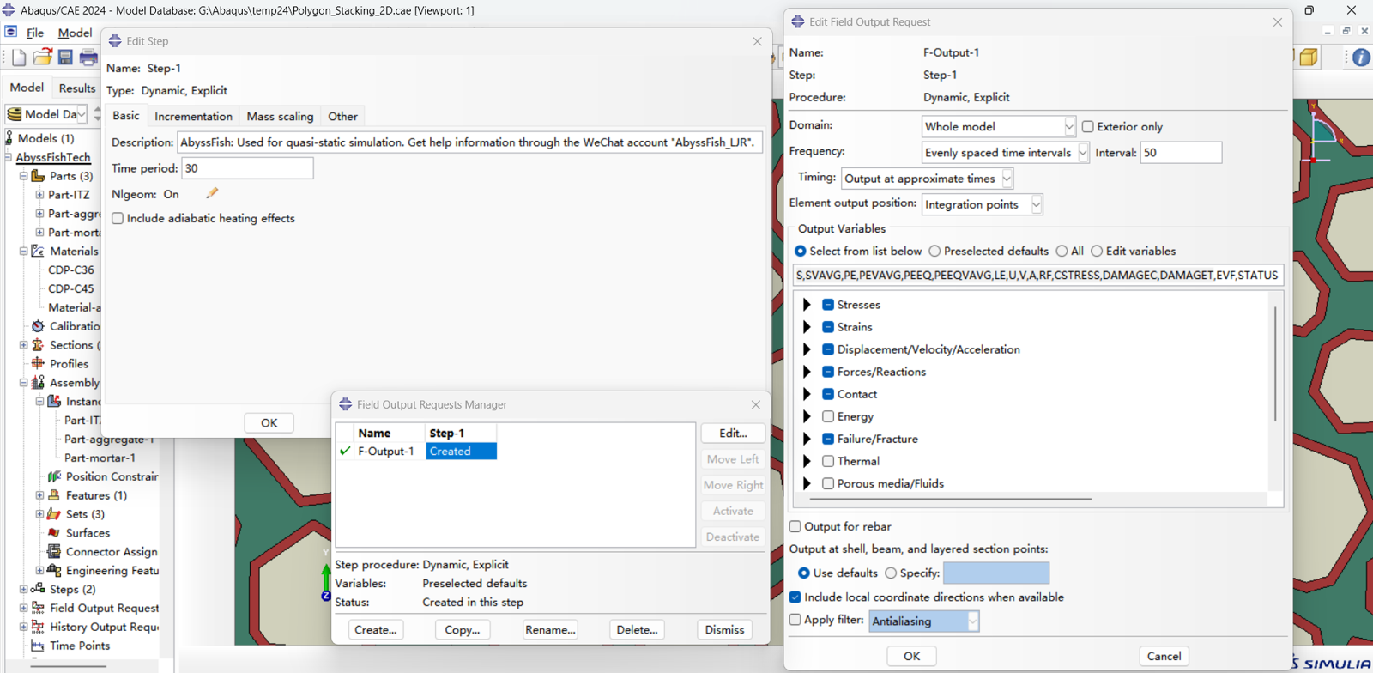1373x673 pixels.
Task: Click the variable list vertical scrollbar
Action: [x=1275, y=363]
